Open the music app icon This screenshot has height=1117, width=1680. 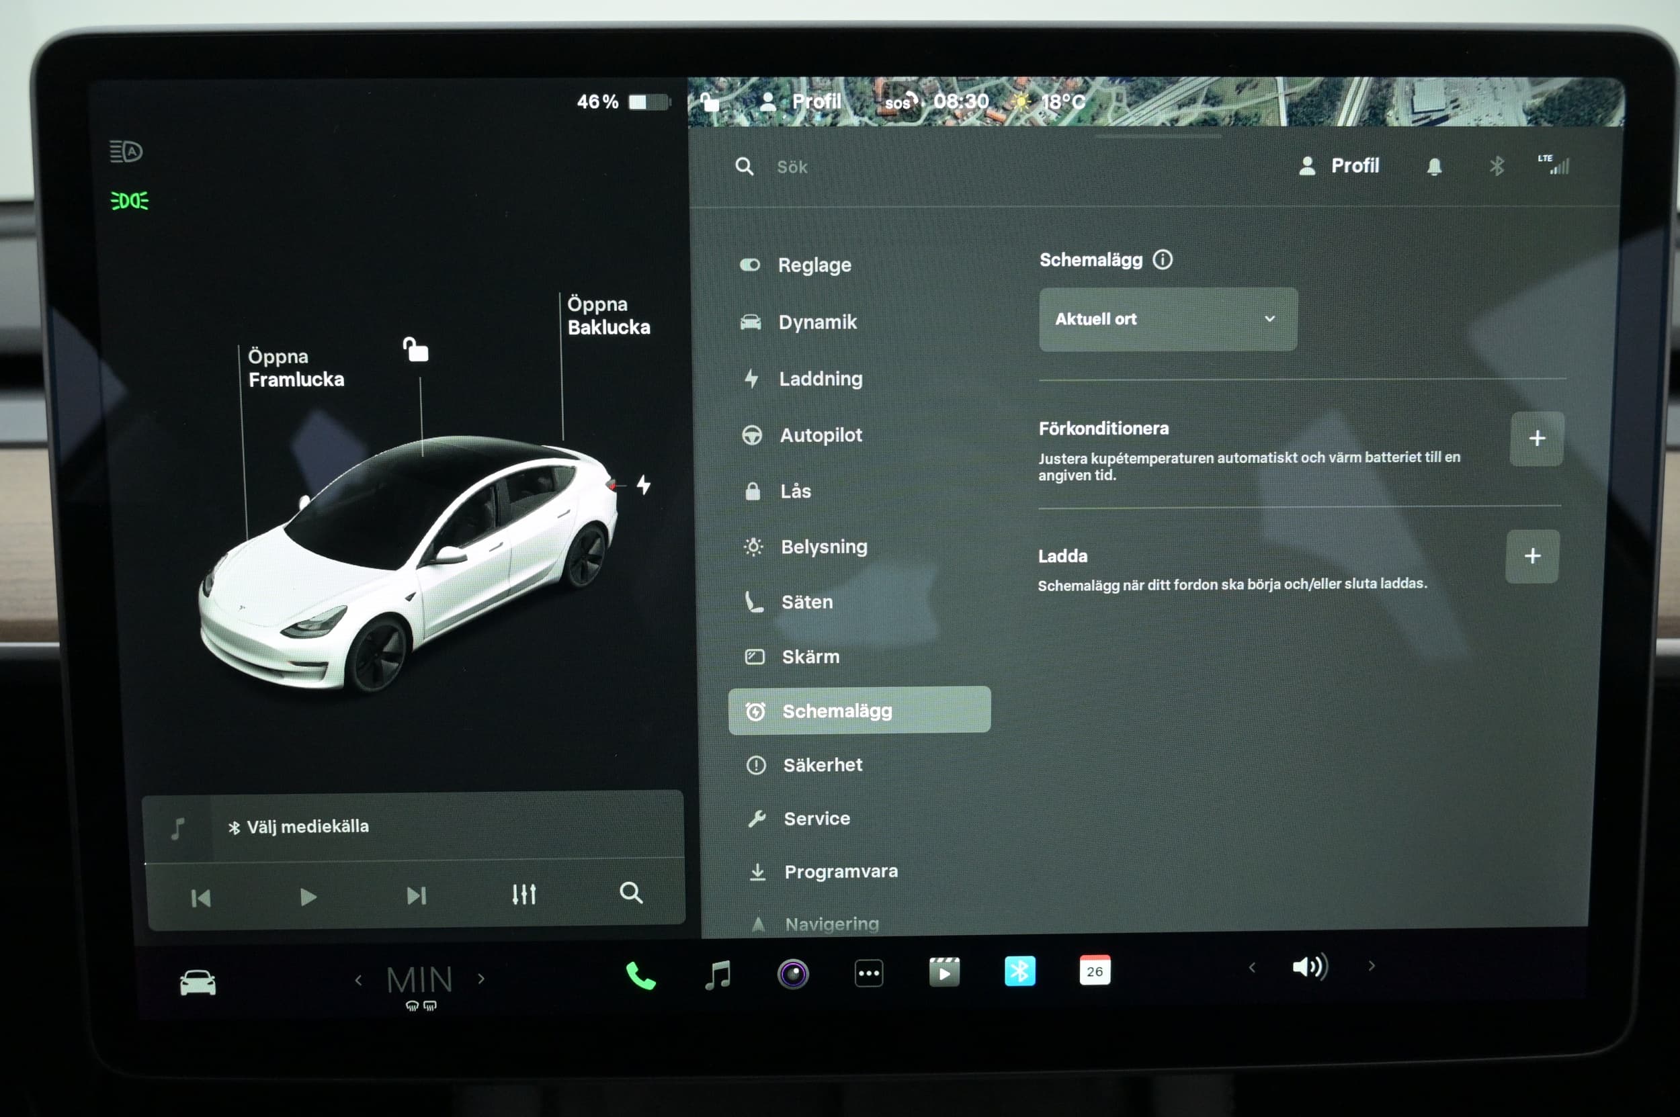718,975
